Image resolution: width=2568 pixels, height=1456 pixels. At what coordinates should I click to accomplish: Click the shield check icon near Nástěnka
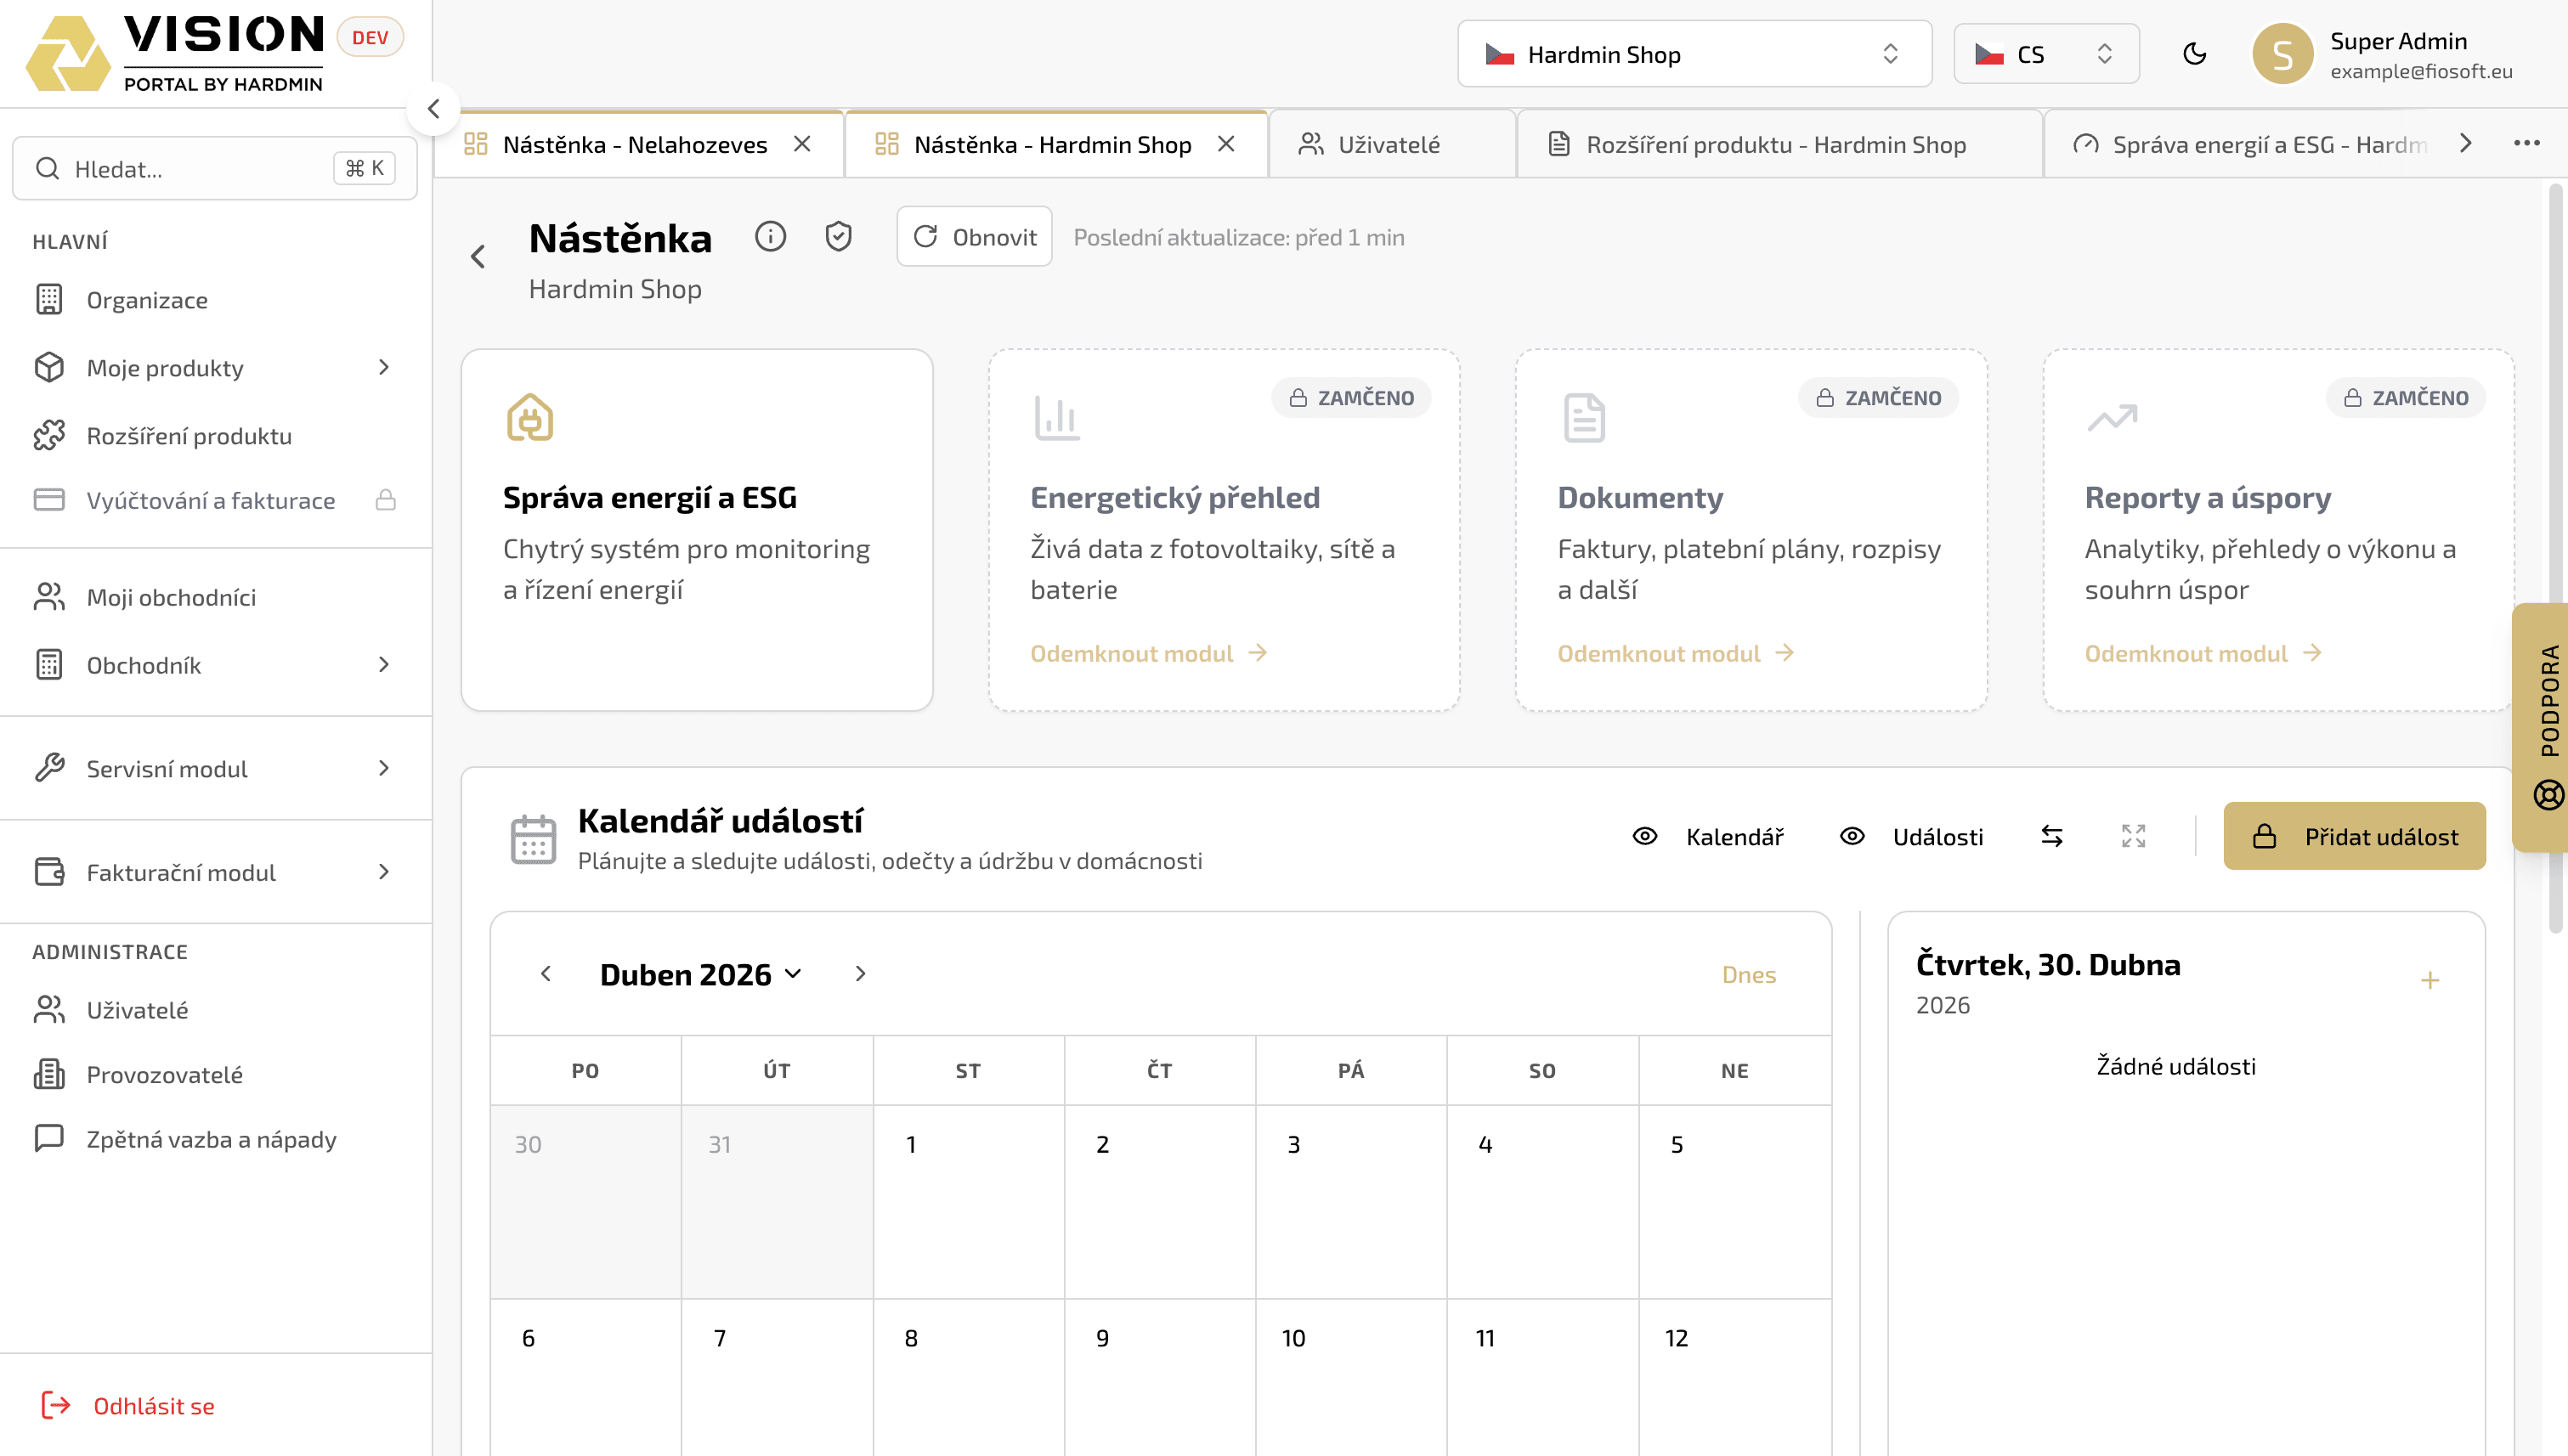coord(839,237)
